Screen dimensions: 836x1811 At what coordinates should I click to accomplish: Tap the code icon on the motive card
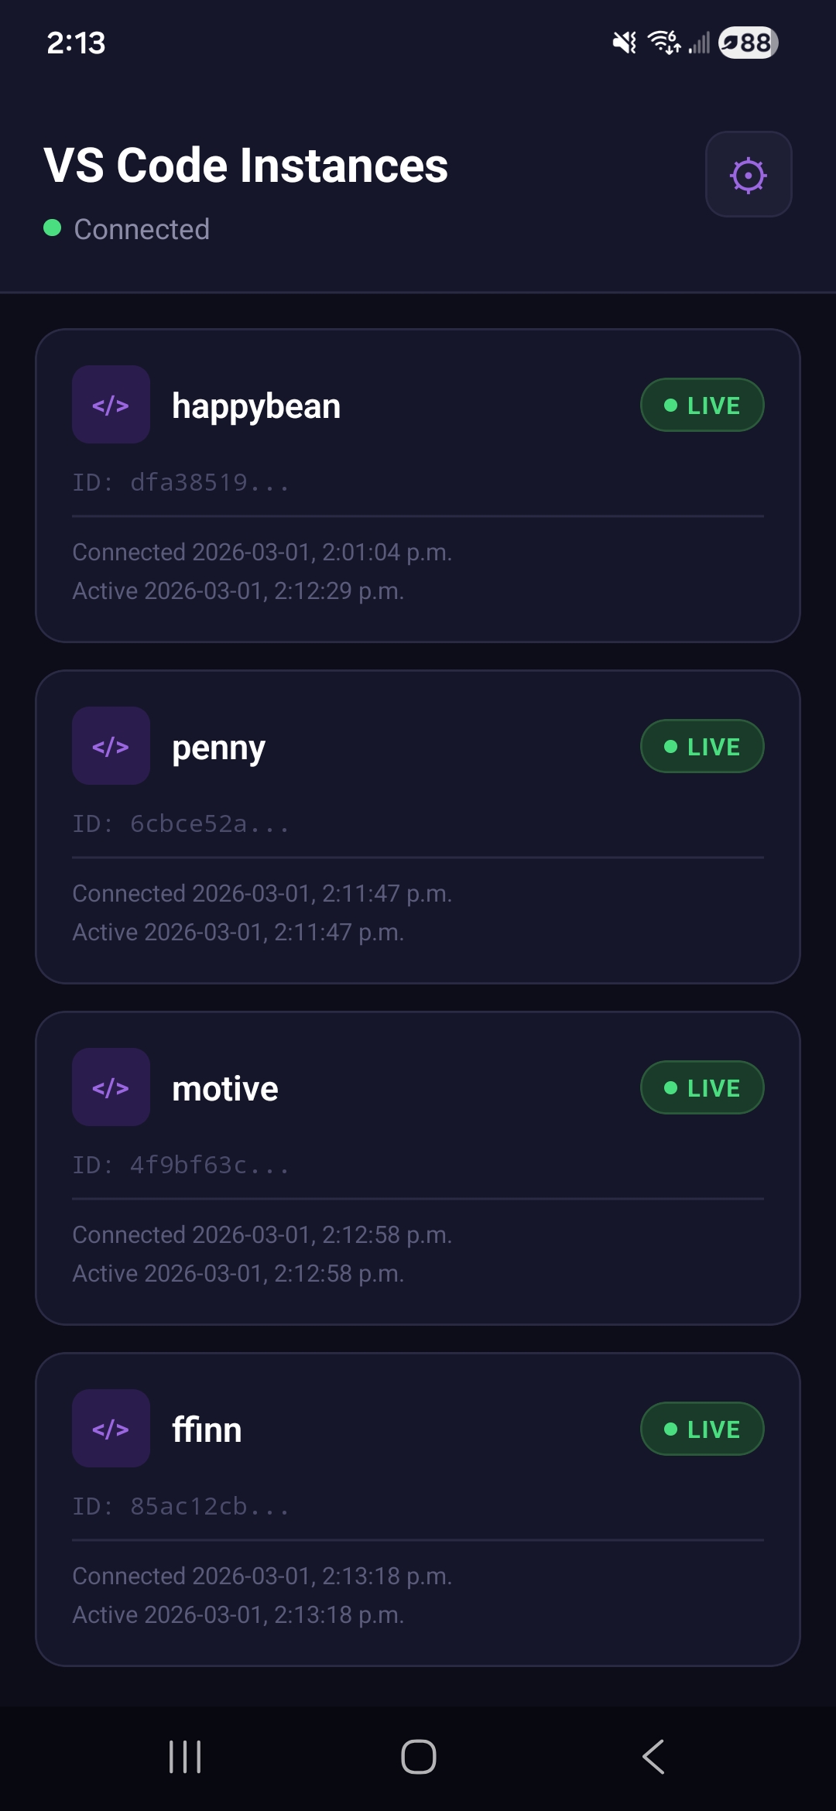click(x=111, y=1087)
